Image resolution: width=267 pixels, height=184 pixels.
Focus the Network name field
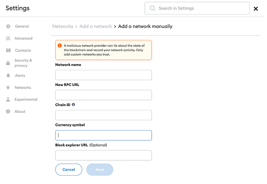103,75
